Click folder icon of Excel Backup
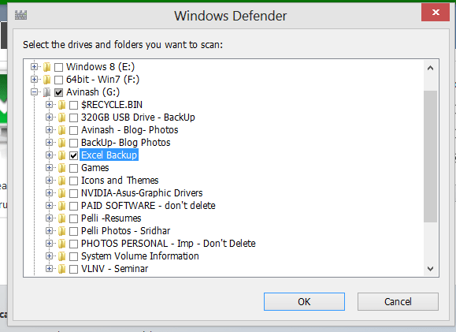 pyautogui.click(x=61, y=155)
